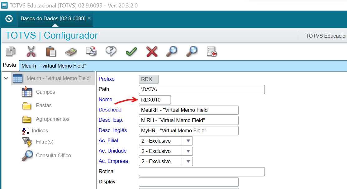Image resolution: width=347 pixels, height=189 pixels.
Task: Select Agrupamentos in the tree
Action: click(x=53, y=119)
